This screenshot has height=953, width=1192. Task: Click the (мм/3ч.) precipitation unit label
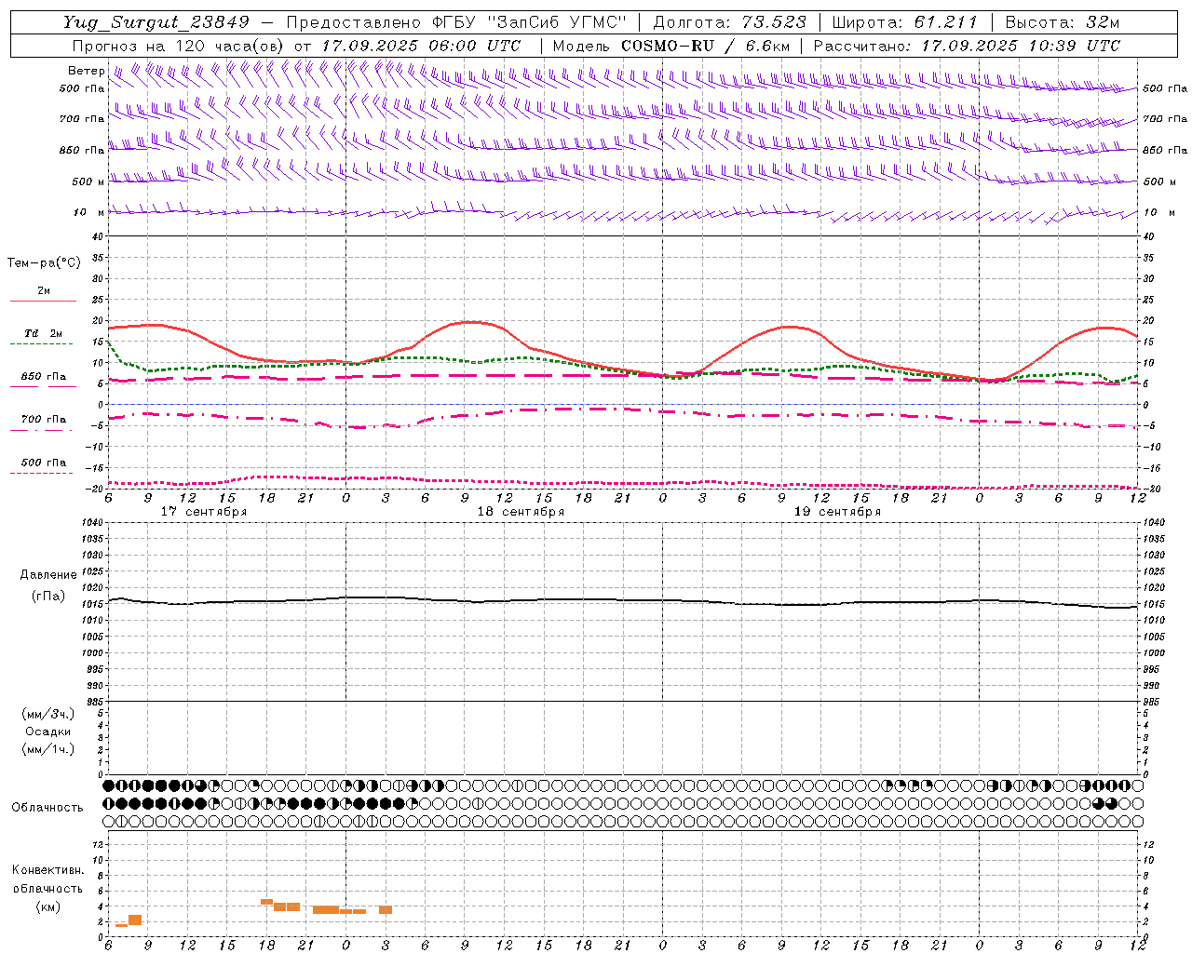[x=48, y=714]
